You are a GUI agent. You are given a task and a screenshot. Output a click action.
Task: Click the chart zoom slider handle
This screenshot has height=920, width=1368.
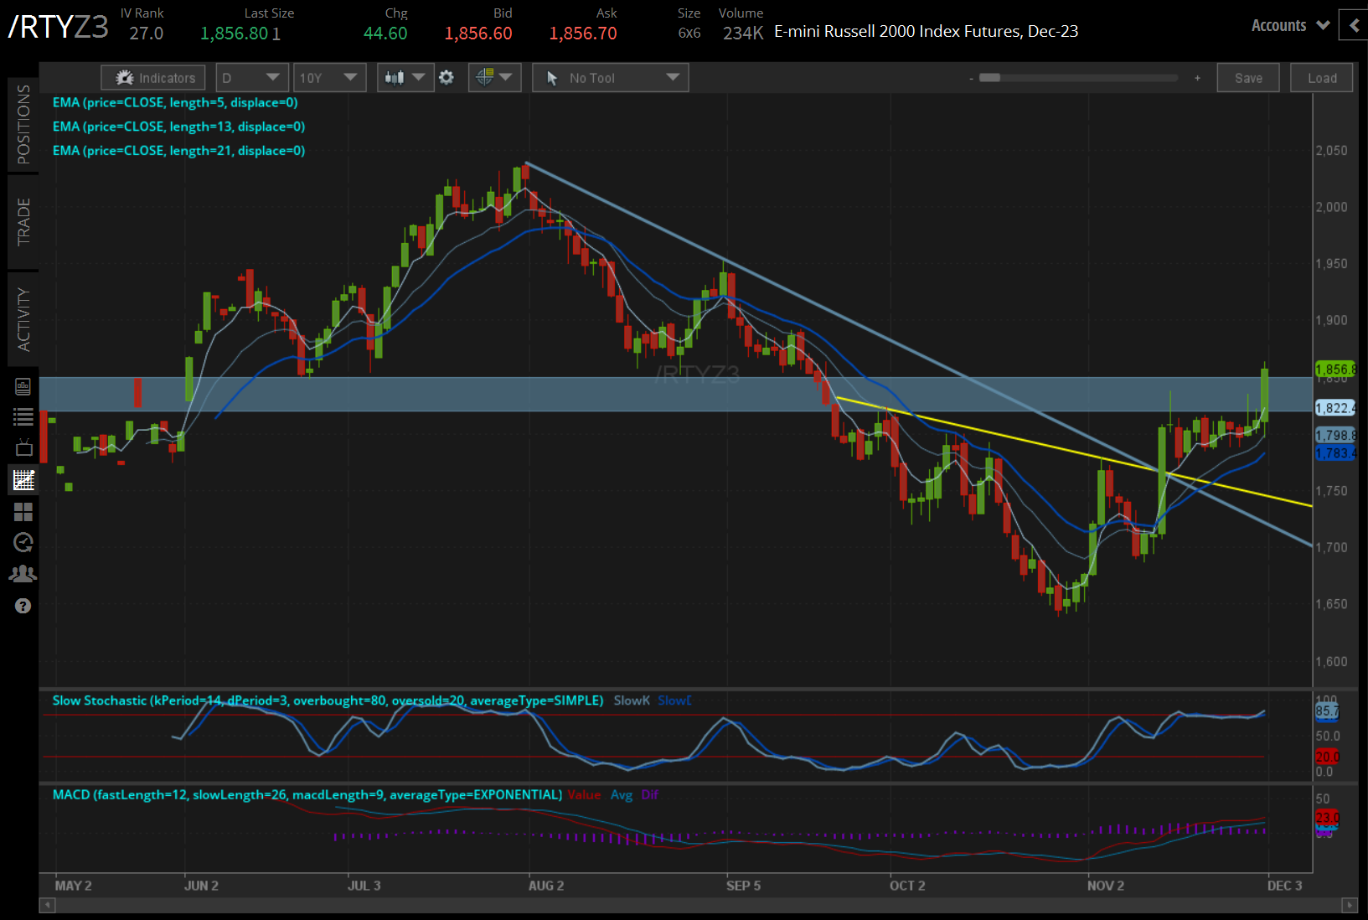[989, 78]
